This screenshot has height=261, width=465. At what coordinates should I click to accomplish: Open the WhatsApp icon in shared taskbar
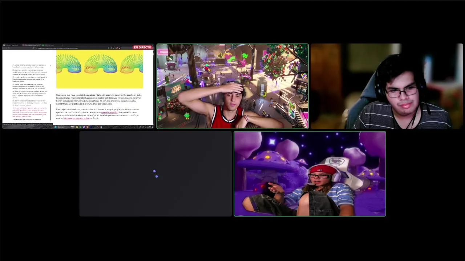coord(80,127)
